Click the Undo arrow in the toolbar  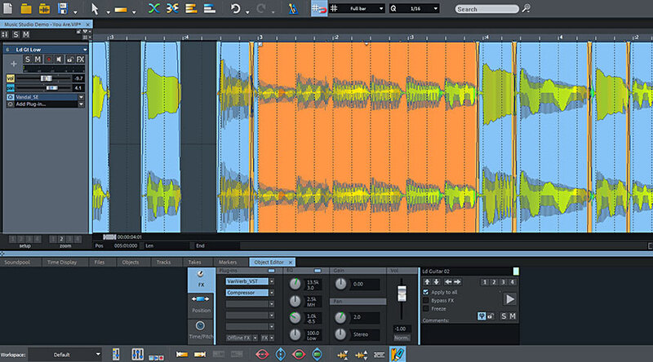[x=235, y=9]
